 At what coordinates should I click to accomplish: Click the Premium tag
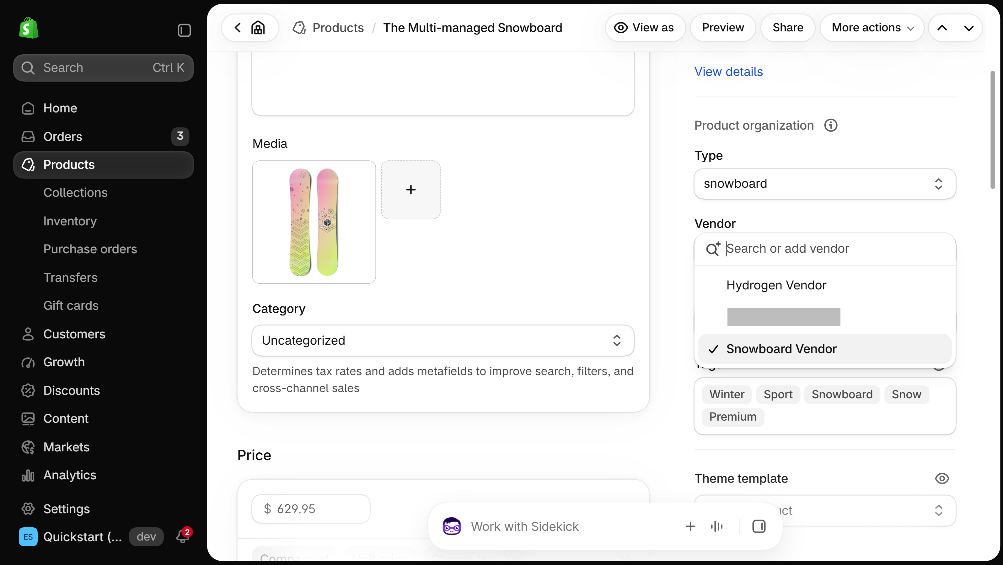[733, 417]
